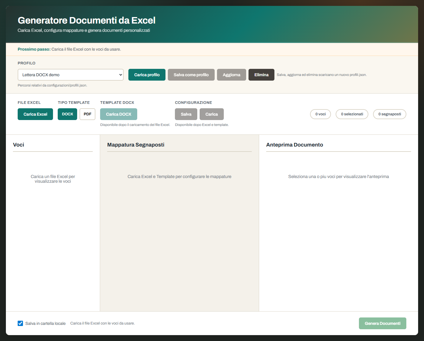Click 'Percorsi relativi da configurazioni/profili.json' hint
The height and width of the screenshot is (341, 424).
52,85
